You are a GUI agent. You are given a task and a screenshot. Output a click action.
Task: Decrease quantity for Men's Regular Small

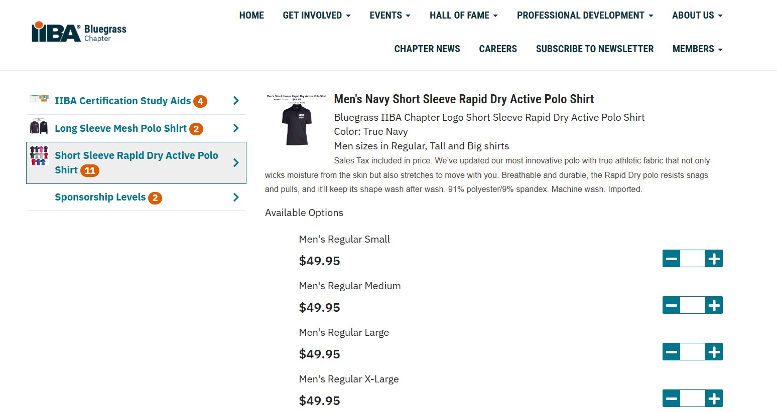tap(672, 259)
